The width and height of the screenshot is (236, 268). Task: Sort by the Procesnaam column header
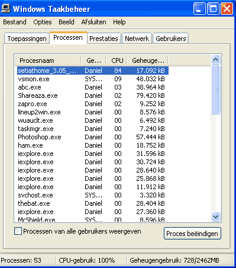48,60
